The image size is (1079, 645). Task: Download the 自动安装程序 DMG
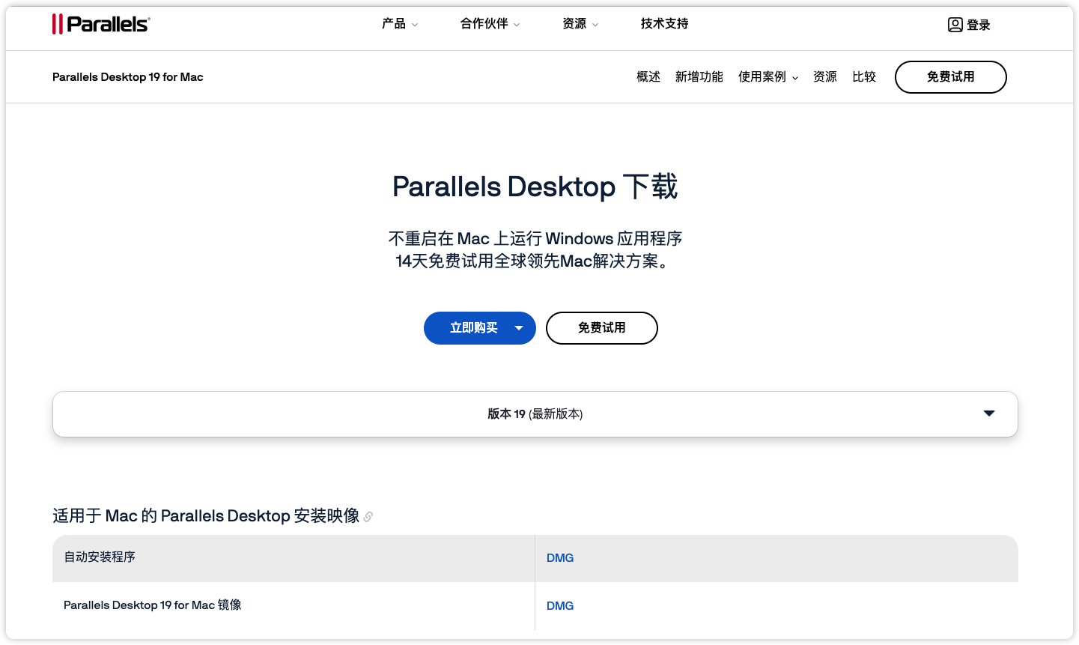point(560,557)
